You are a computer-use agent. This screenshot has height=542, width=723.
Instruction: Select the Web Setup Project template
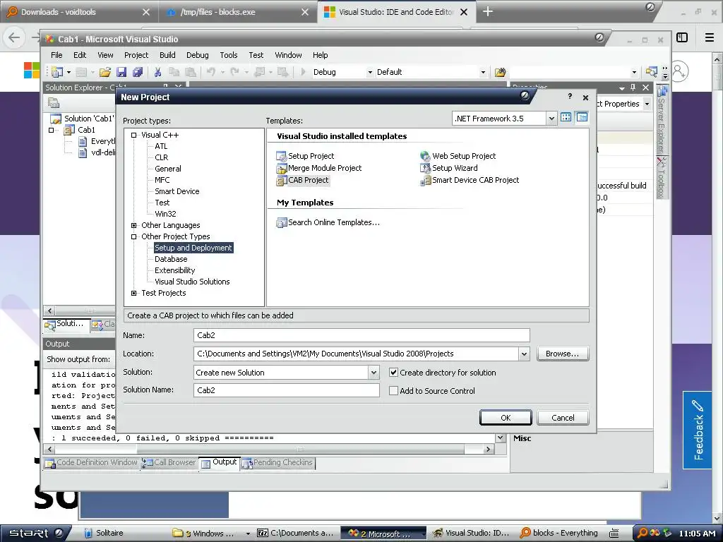pos(458,156)
